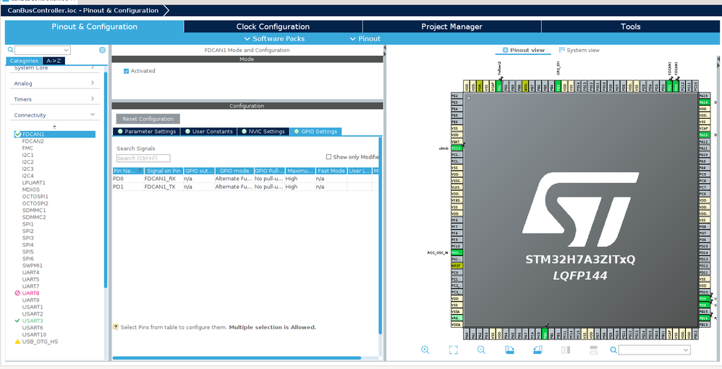The image size is (722, 369).
Task: Click the left category panel vertical scrollbar
Action: [x=106, y=179]
